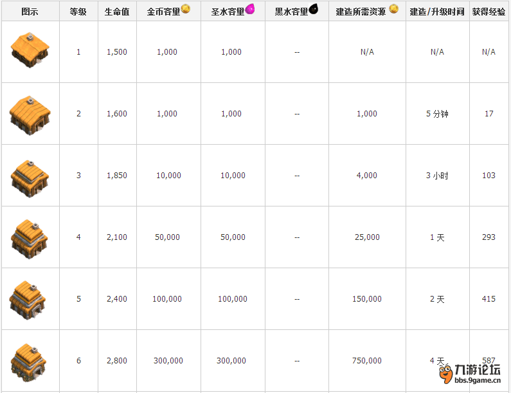Click the level 5 town hall image
511x393 pixels.
tap(28, 300)
